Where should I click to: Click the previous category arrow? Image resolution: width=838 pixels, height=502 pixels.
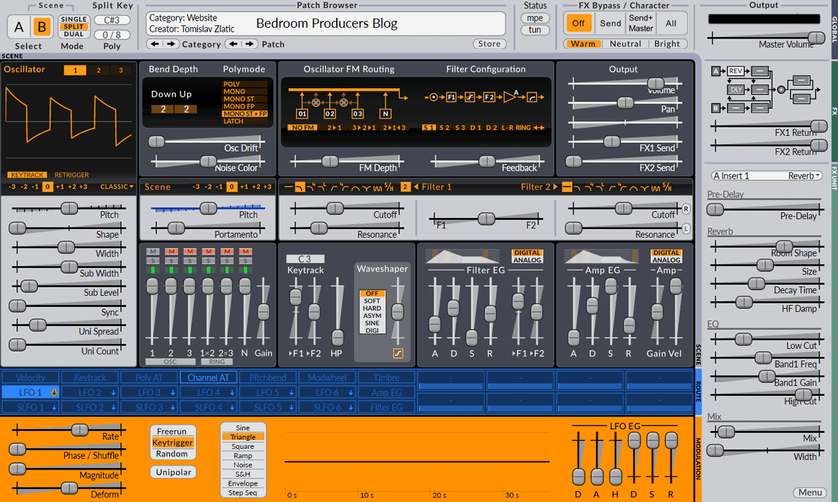pyautogui.click(x=155, y=44)
